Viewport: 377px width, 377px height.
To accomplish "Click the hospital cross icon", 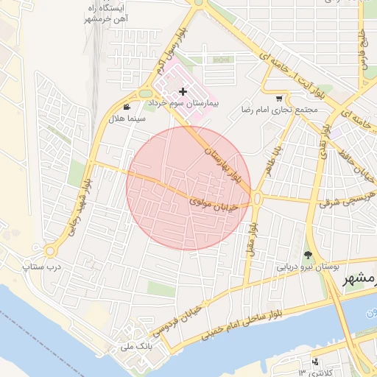I will click(183, 92).
